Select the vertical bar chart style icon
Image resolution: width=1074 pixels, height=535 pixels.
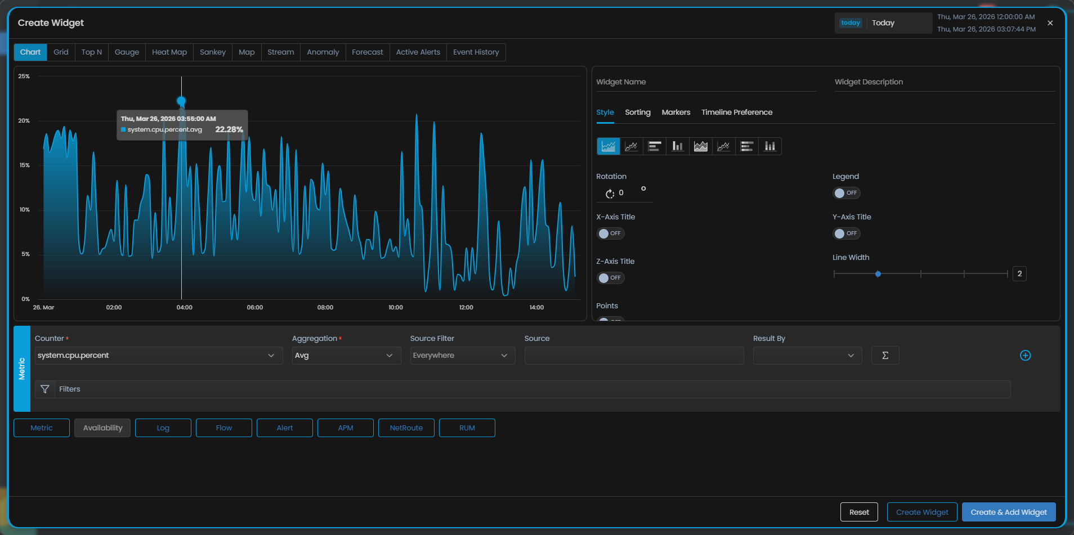677,146
